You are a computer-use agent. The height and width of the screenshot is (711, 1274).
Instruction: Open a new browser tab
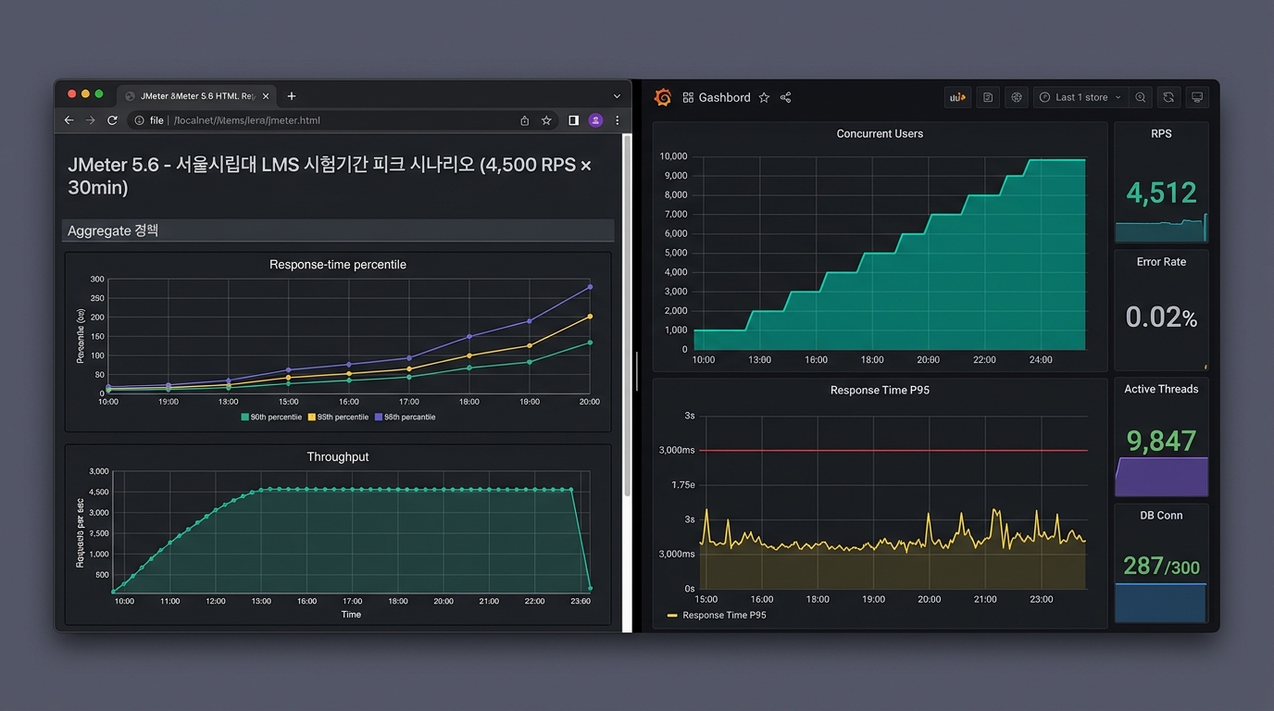click(292, 96)
